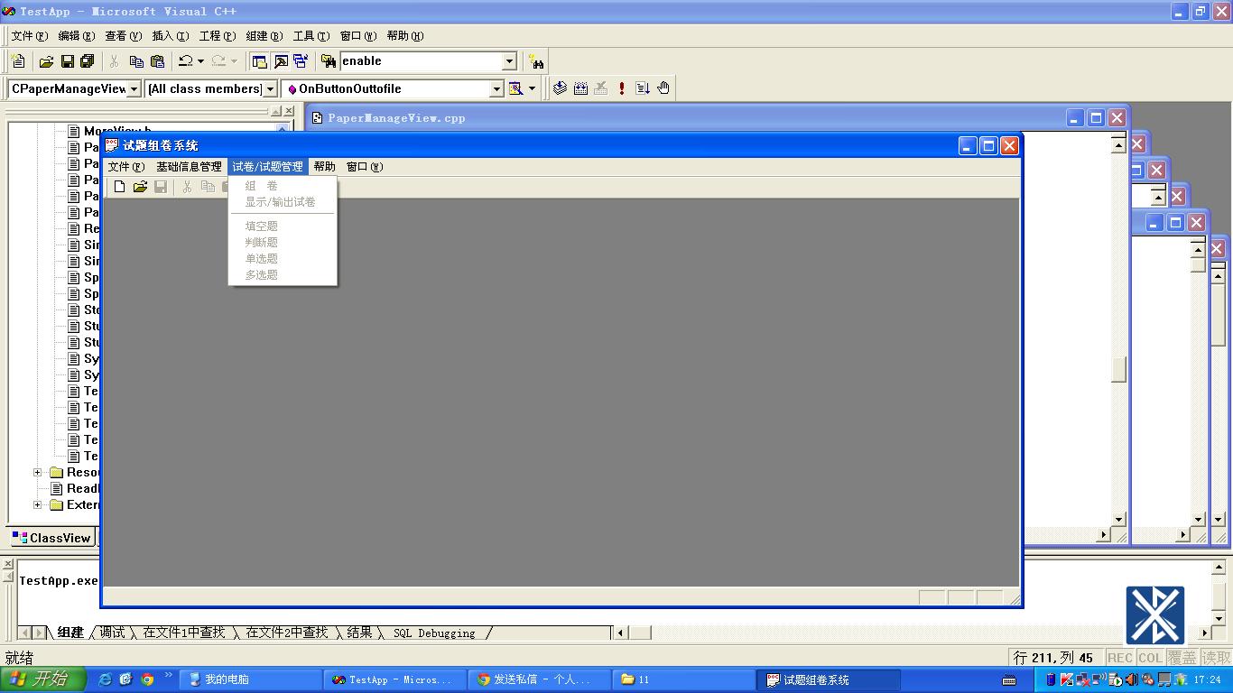Switch to the 调试 output tab
Viewport: 1233px width, 693px height.
(112, 633)
